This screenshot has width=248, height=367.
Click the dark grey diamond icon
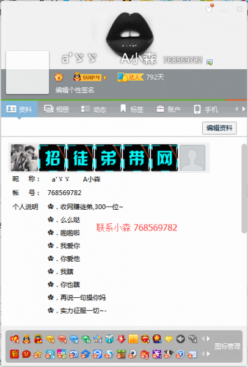point(181,339)
